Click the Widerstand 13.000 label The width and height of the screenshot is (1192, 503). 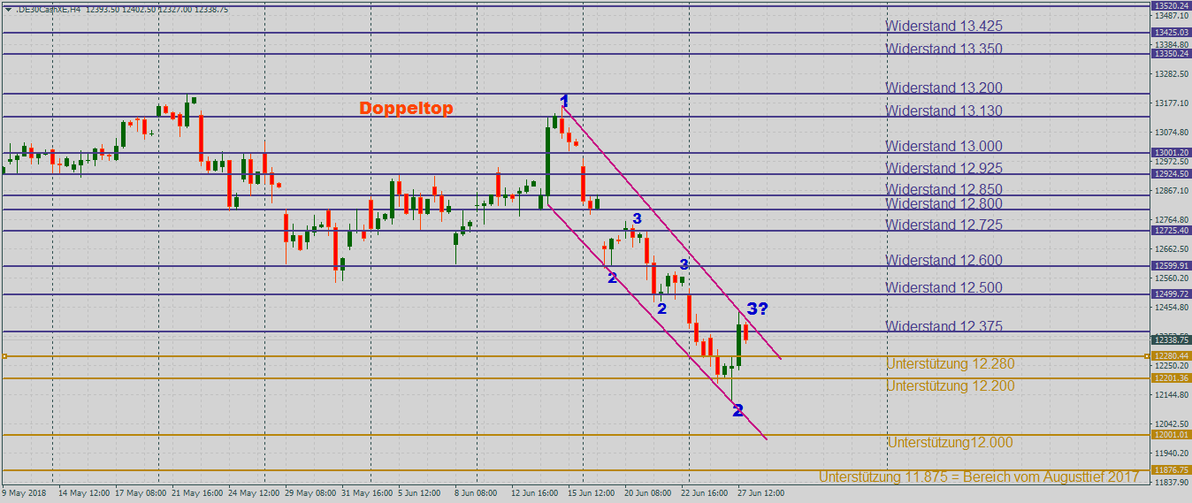944,146
